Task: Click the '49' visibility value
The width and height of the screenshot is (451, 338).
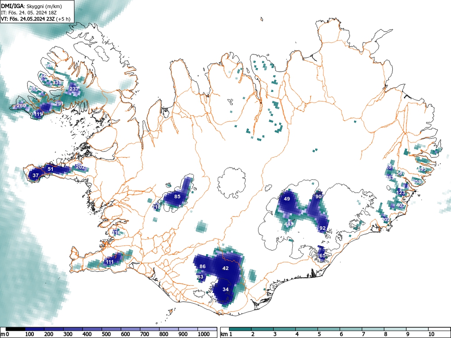Action: (x=287, y=199)
